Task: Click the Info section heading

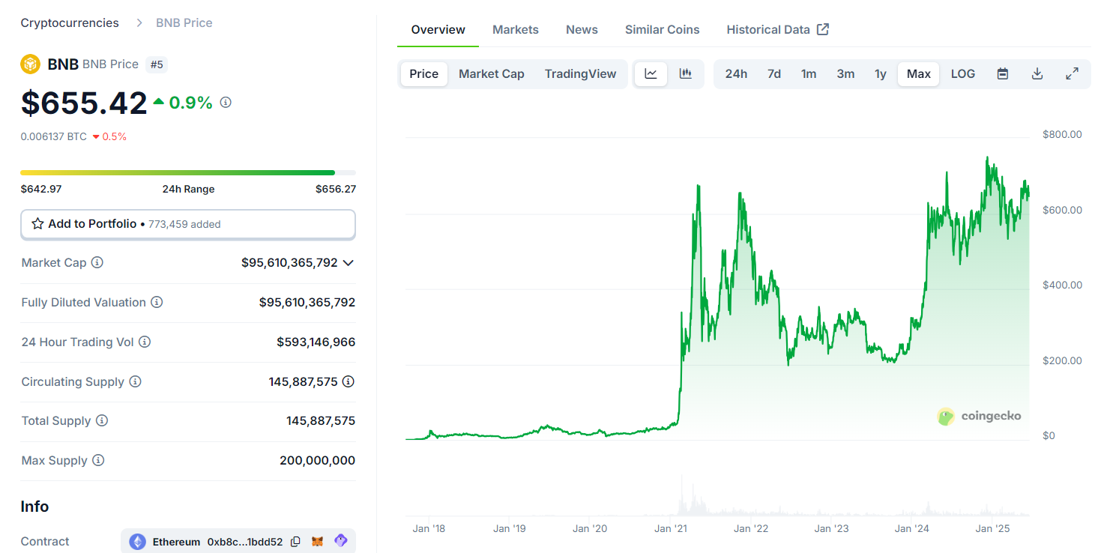Action: click(34, 507)
